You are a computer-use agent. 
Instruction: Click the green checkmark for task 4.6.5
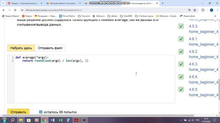[x=181, y=90]
